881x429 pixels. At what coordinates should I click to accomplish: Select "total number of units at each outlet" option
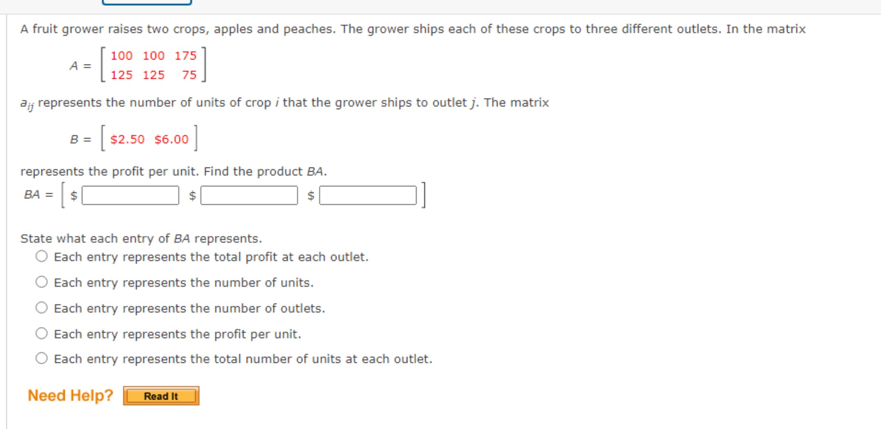point(43,358)
